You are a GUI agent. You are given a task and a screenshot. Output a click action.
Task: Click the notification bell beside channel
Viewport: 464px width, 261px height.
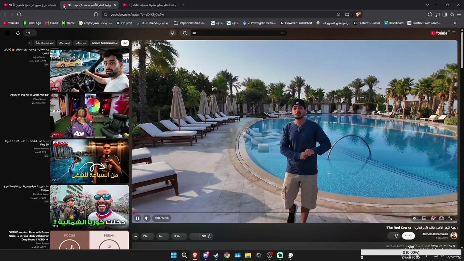[396, 236]
